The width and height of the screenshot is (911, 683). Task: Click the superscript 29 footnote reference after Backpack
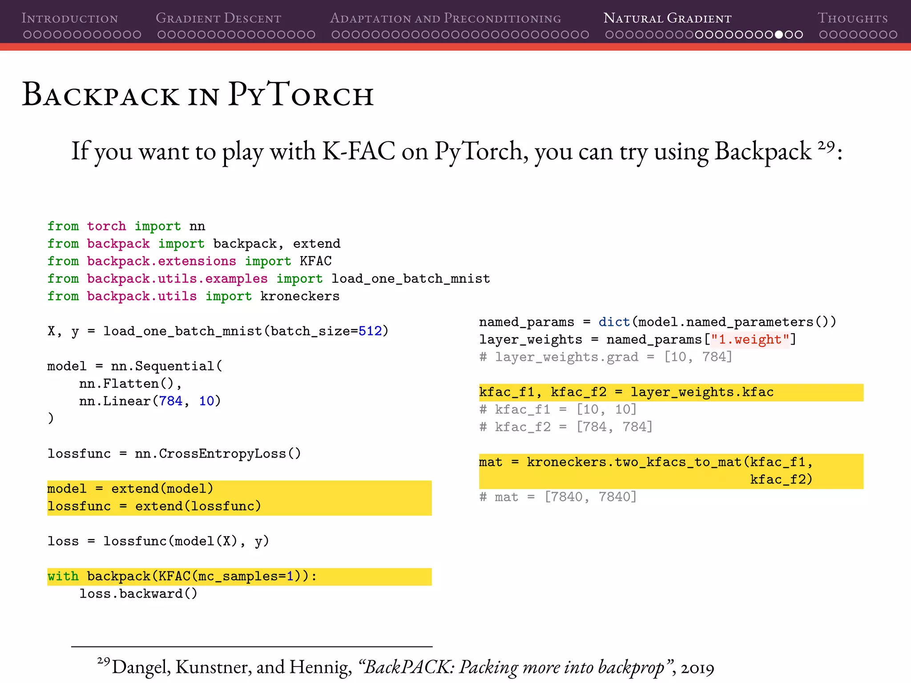pos(826,146)
